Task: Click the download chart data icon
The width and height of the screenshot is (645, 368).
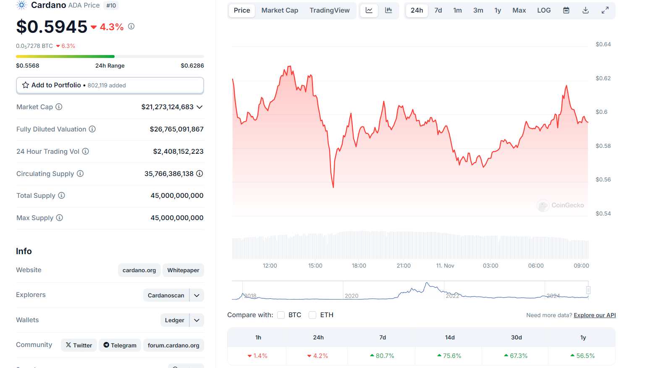Action: [585, 11]
